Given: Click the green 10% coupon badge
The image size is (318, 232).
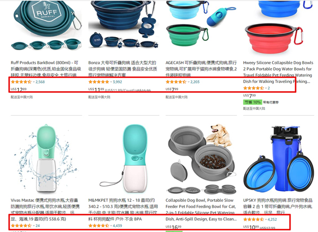Looking at the screenshot, I should click(x=252, y=102).
